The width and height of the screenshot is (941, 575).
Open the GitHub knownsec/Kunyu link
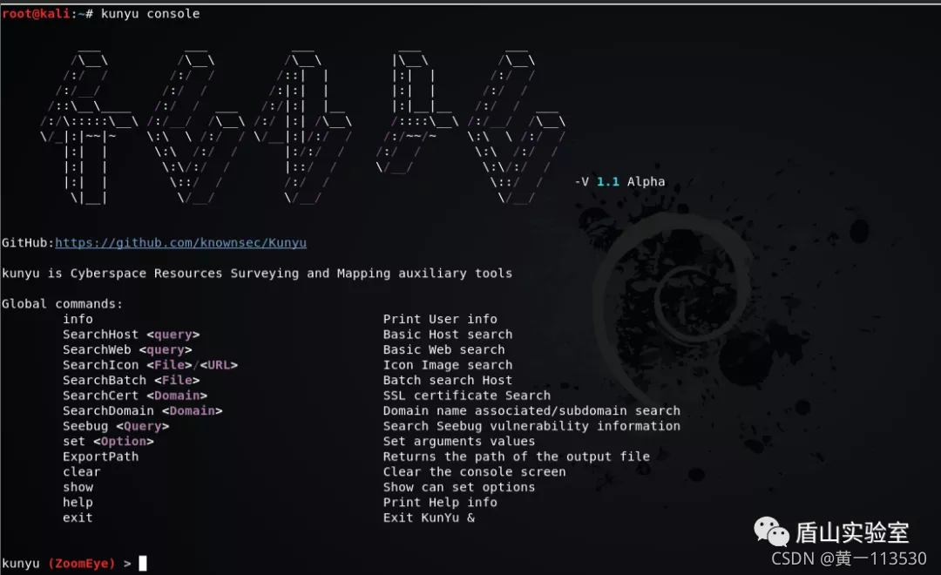(x=180, y=242)
